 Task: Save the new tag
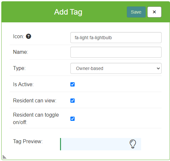pyautogui.click(x=136, y=12)
